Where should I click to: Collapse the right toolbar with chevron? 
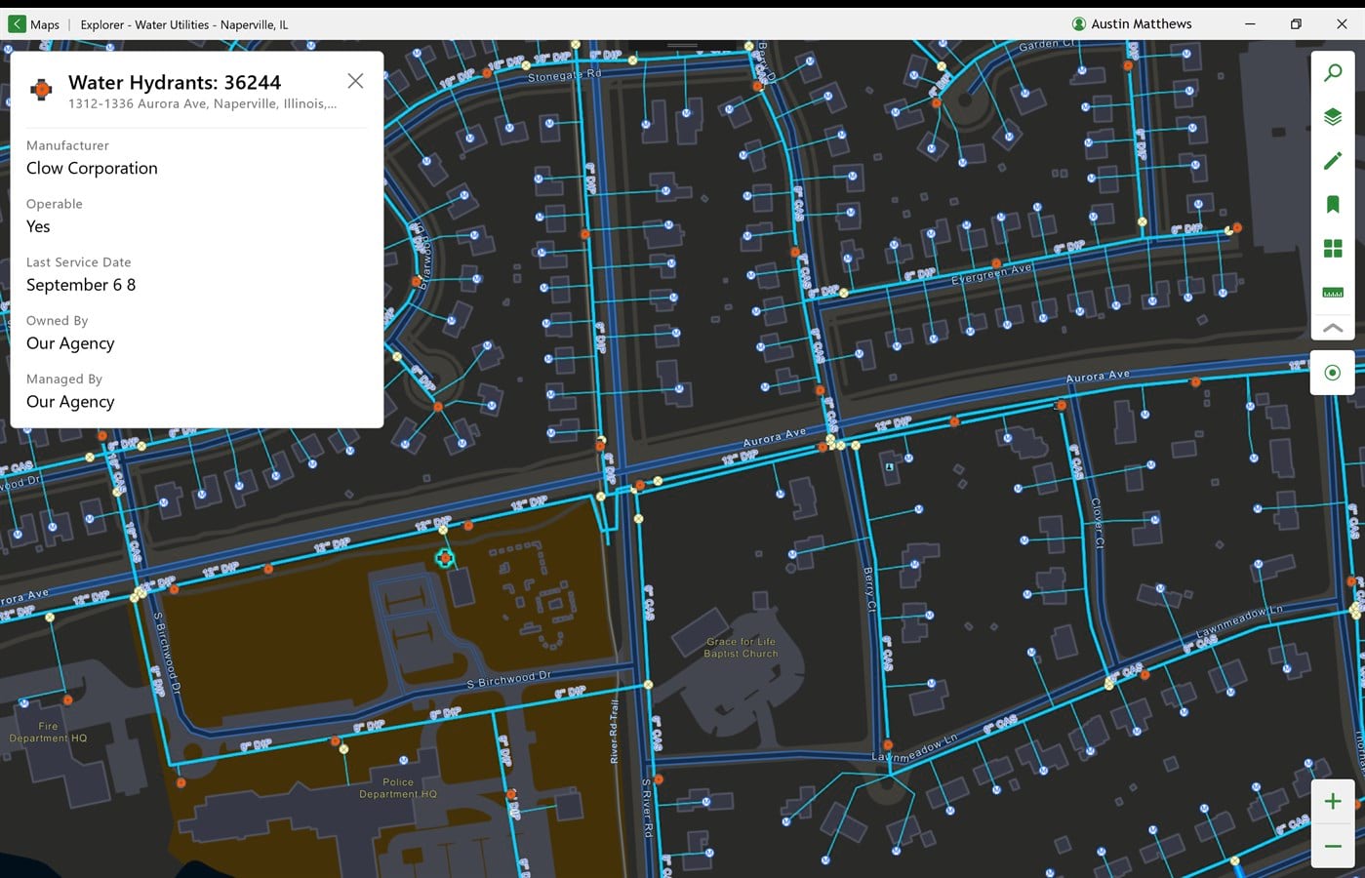click(x=1333, y=328)
